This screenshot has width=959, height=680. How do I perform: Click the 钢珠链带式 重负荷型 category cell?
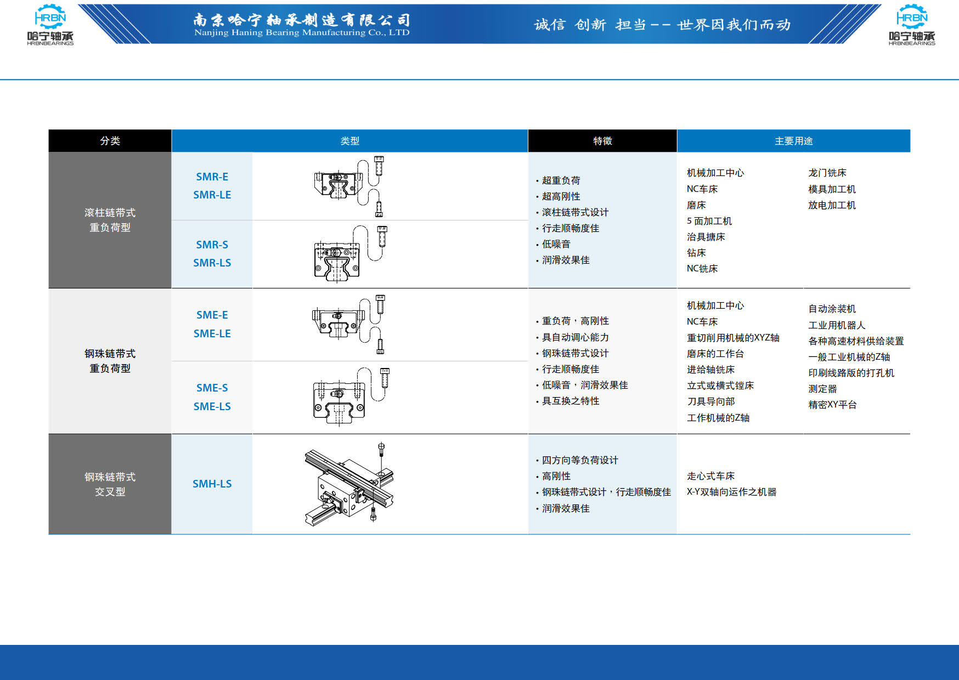click(x=110, y=361)
